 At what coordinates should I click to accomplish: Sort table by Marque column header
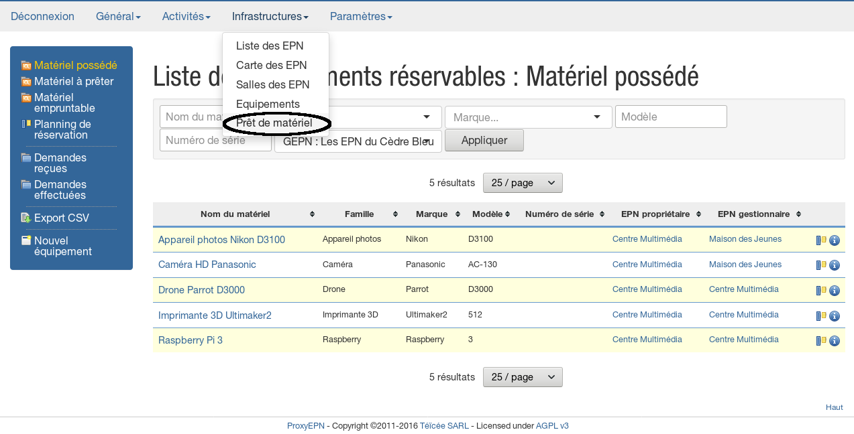(431, 214)
